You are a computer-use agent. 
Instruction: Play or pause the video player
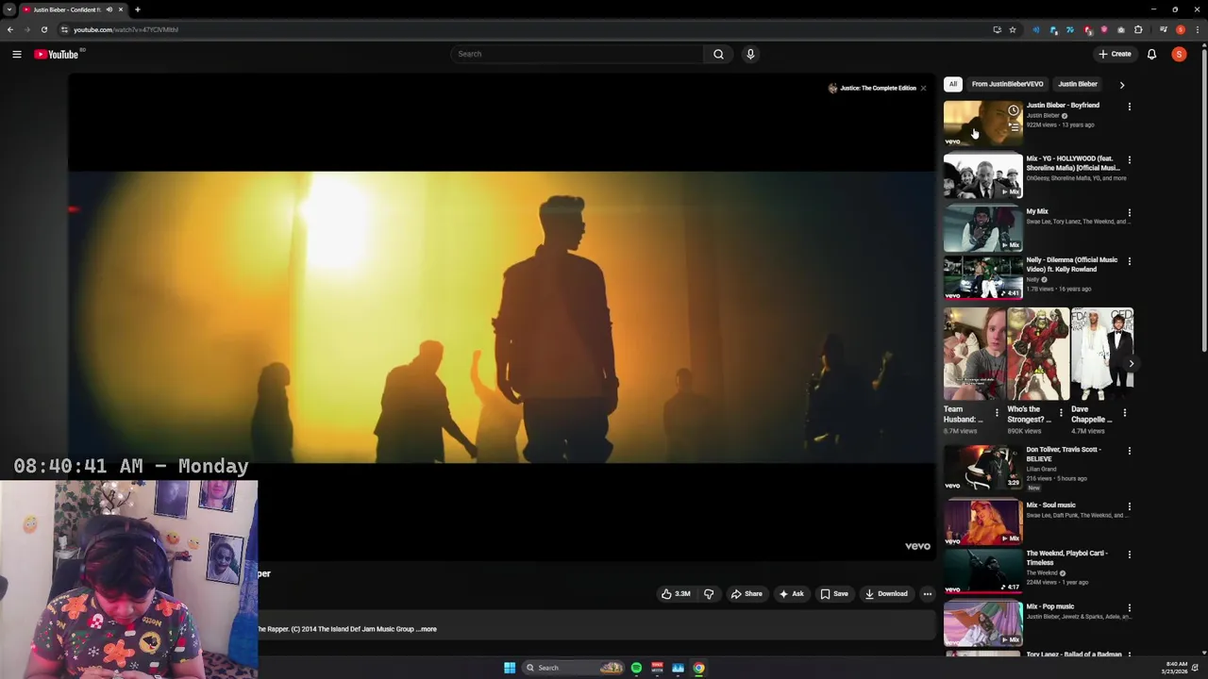(501, 317)
